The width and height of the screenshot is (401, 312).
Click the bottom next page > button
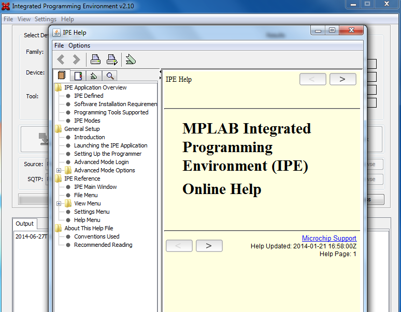[x=209, y=246]
